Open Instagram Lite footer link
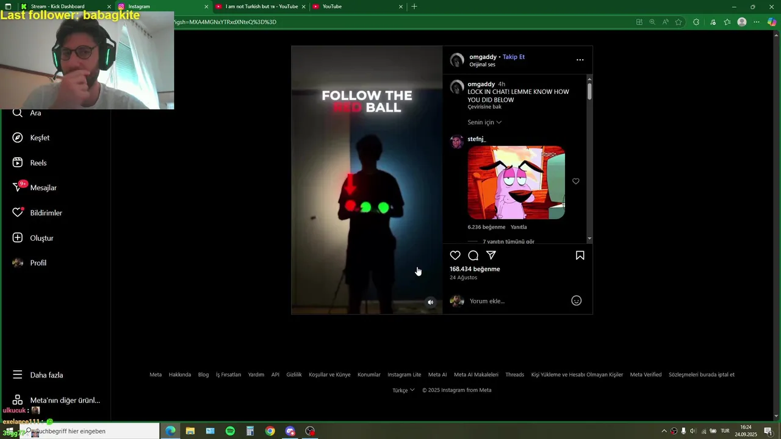This screenshot has width=781, height=439. [404, 374]
